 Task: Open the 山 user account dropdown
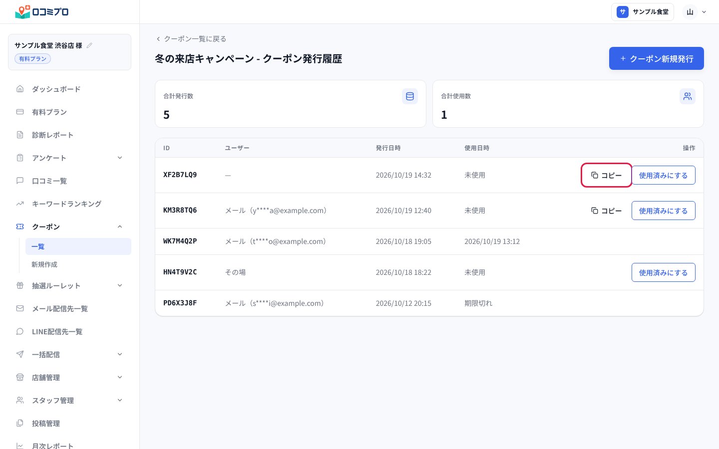tap(696, 12)
